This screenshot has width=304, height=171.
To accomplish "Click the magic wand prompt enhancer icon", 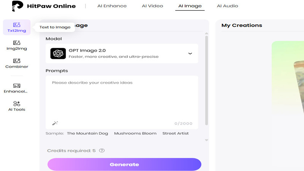I will [x=55, y=123].
